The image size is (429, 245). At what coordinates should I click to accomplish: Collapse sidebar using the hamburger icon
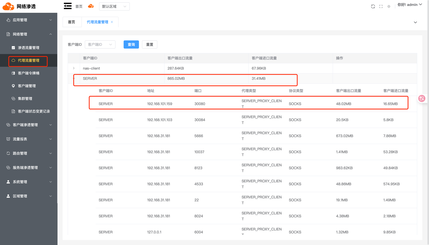click(67, 6)
